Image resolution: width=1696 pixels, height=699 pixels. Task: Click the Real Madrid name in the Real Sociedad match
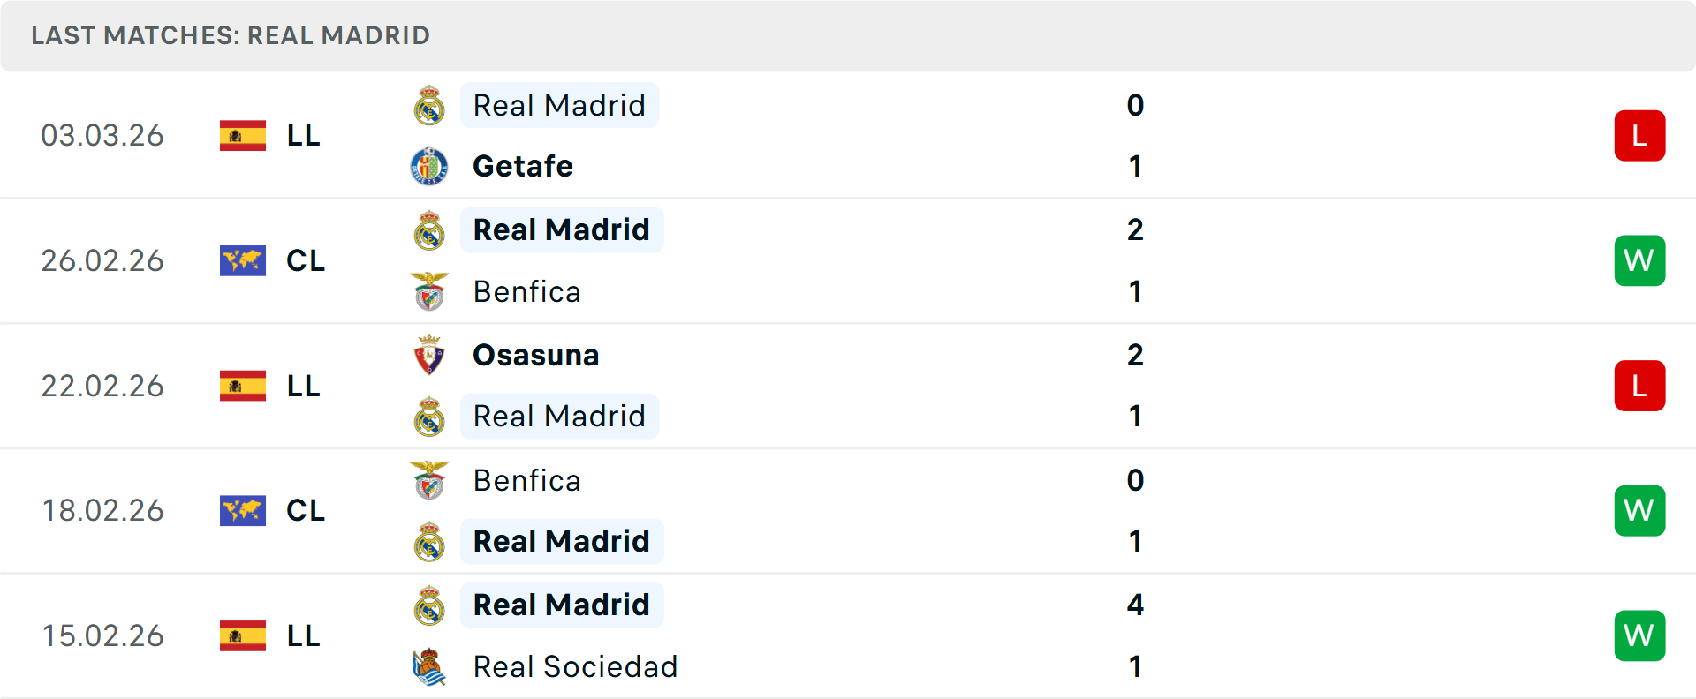coord(562,605)
